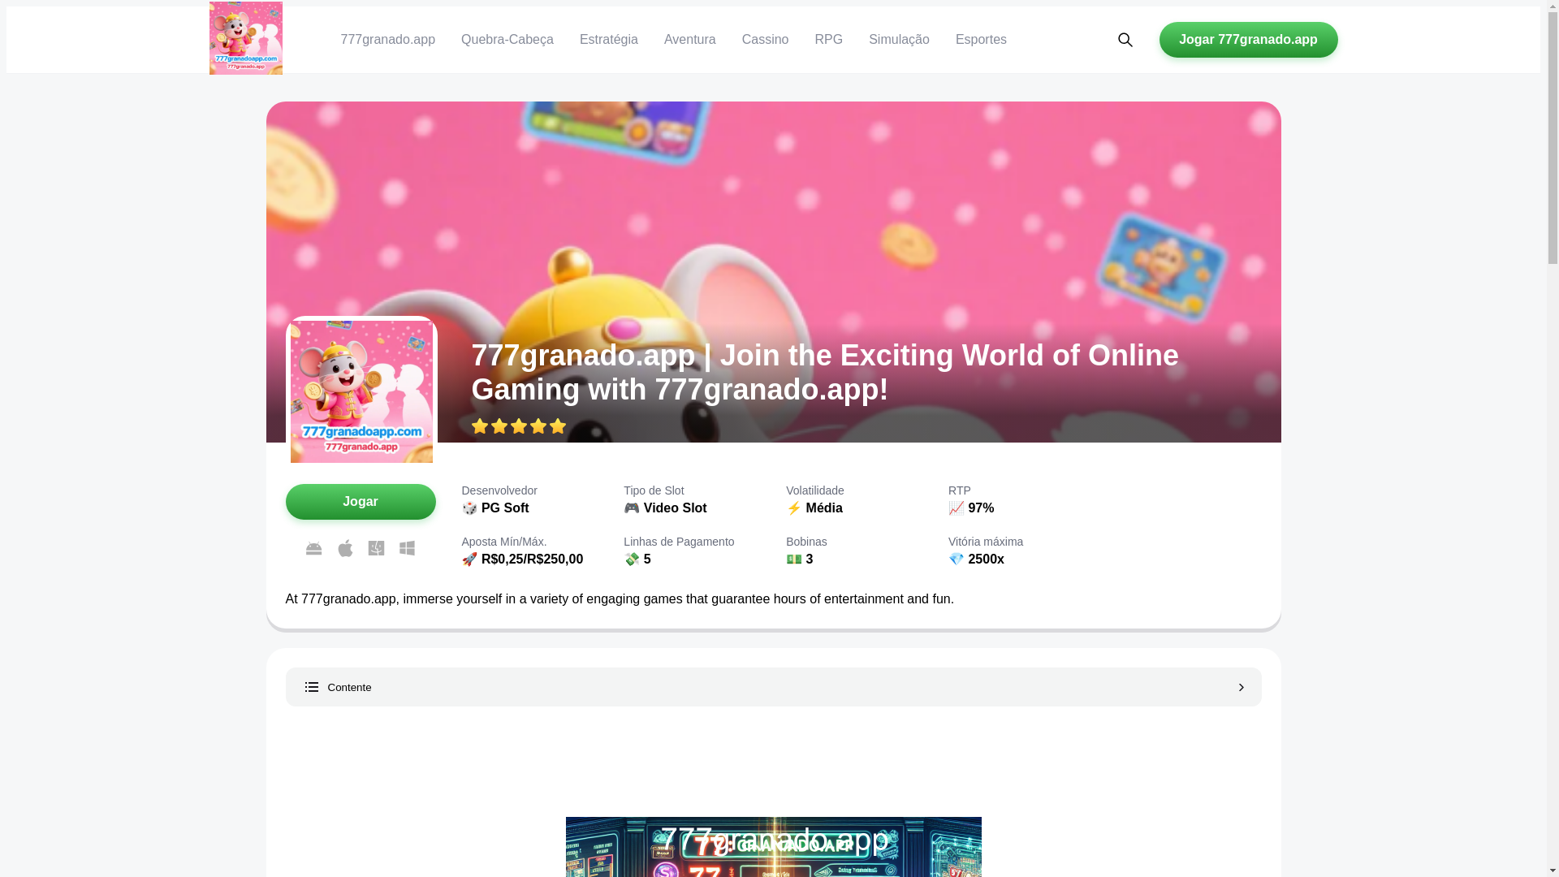The width and height of the screenshot is (1559, 877).
Task: Open the Simulação category
Action: [x=899, y=40]
